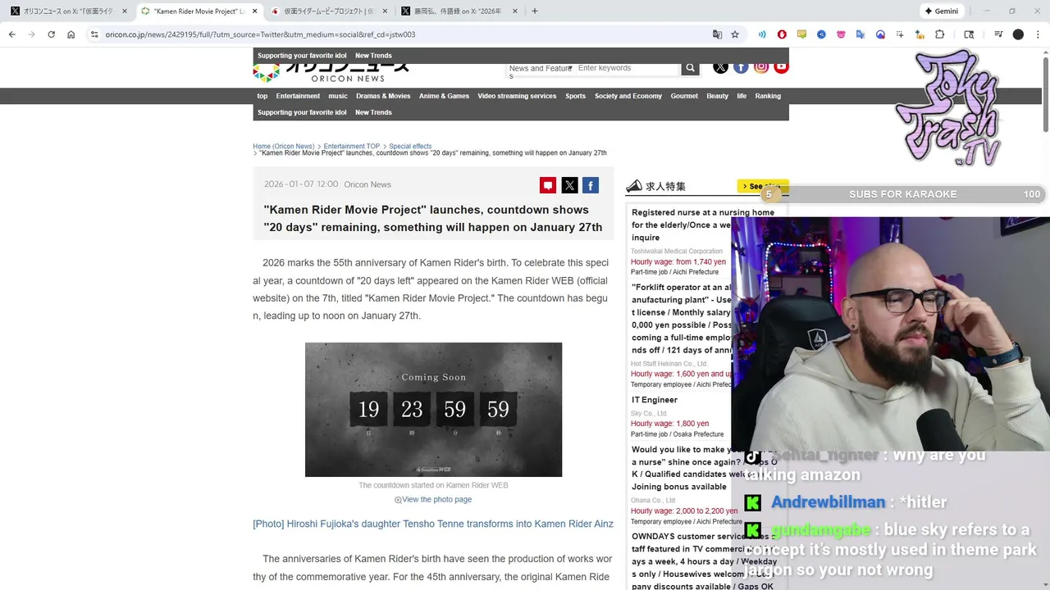
Task: Share the article on X
Action: click(x=569, y=185)
